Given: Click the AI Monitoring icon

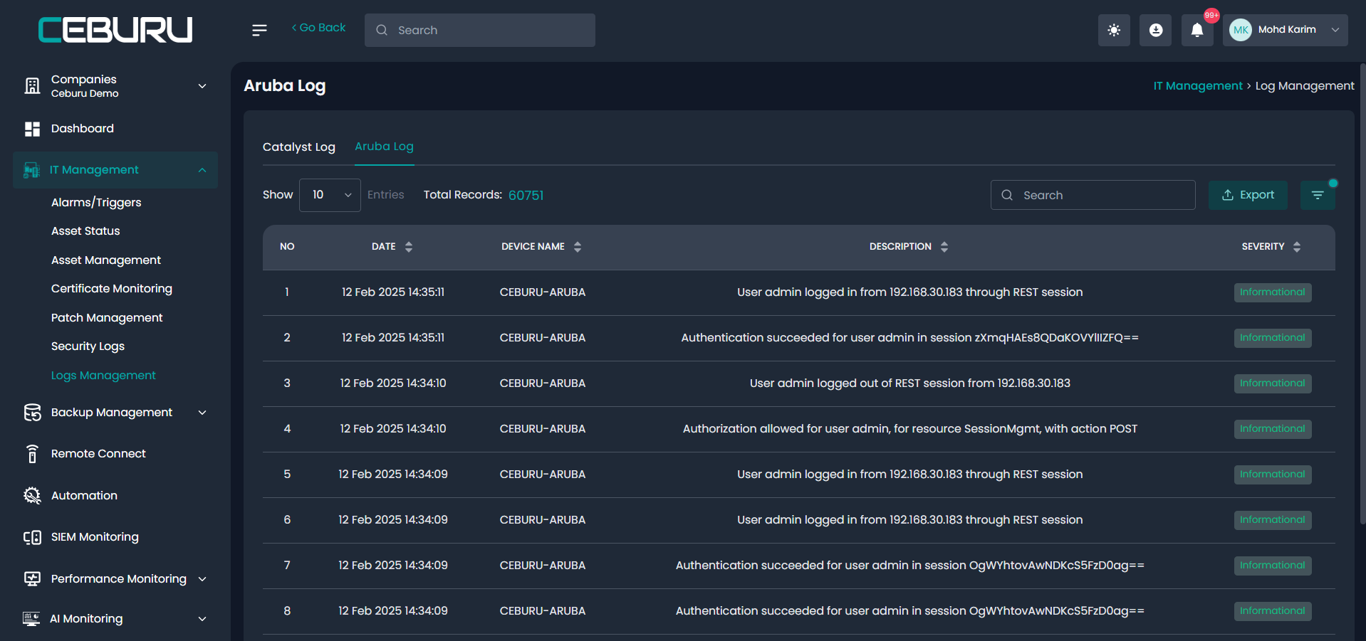Looking at the screenshot, I should (31, 619).
